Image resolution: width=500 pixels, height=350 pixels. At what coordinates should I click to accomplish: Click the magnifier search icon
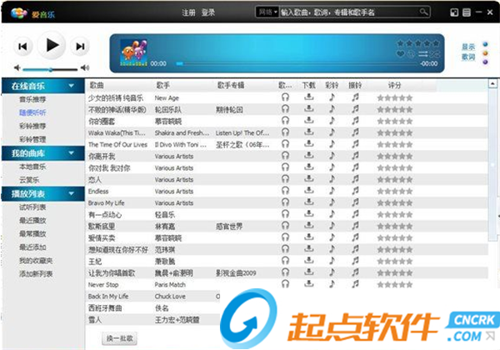(424, 12)
